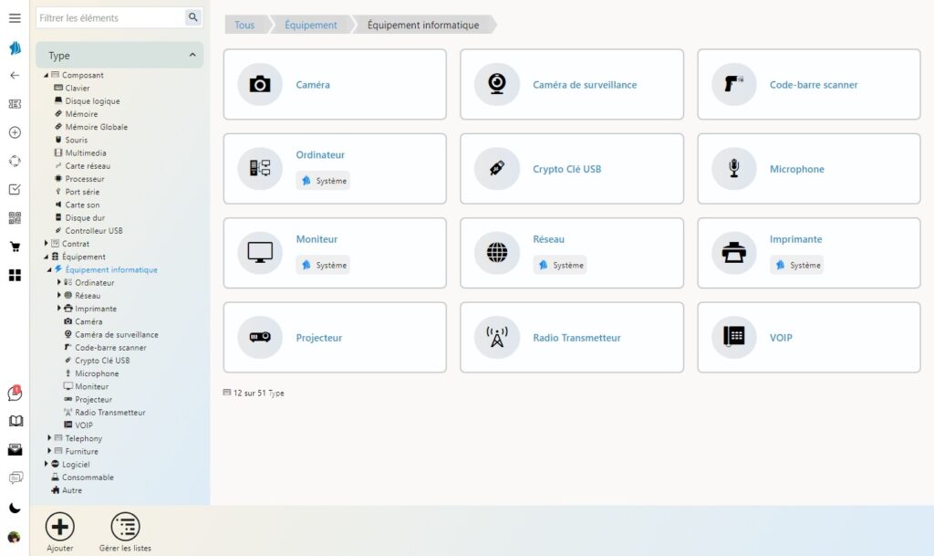Select the Équipement breadcrumb
The height and width of the screenshot is (556, 934).
pos(310,25)
